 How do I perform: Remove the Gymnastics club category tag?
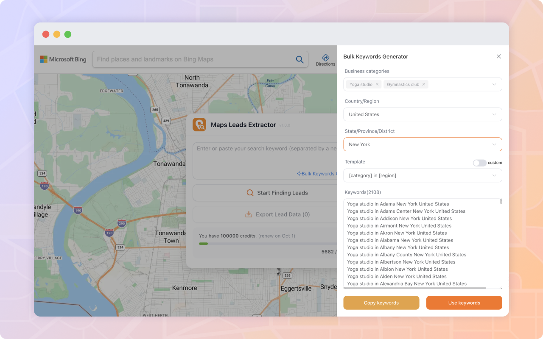423,84
